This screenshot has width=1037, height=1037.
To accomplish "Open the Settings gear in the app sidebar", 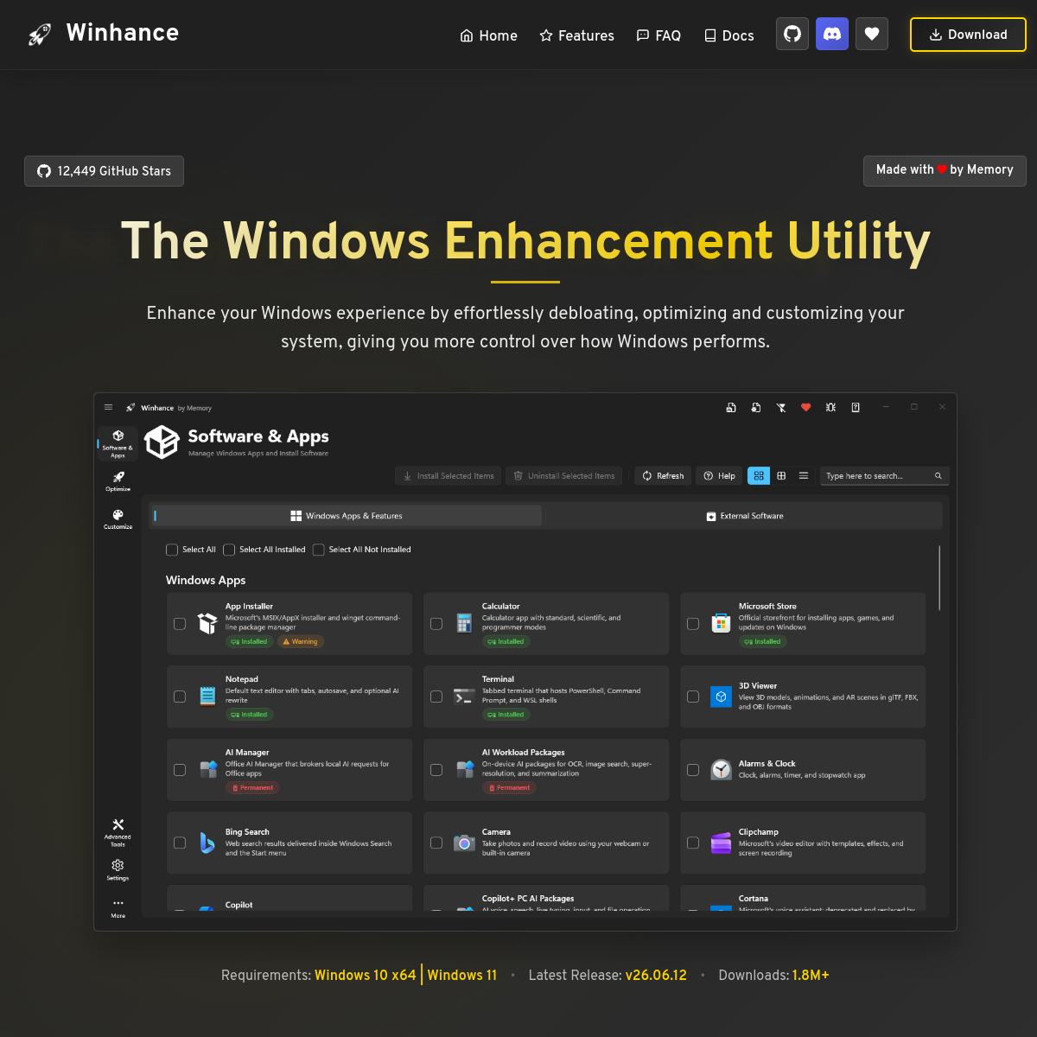I will (x=118, y=870).
